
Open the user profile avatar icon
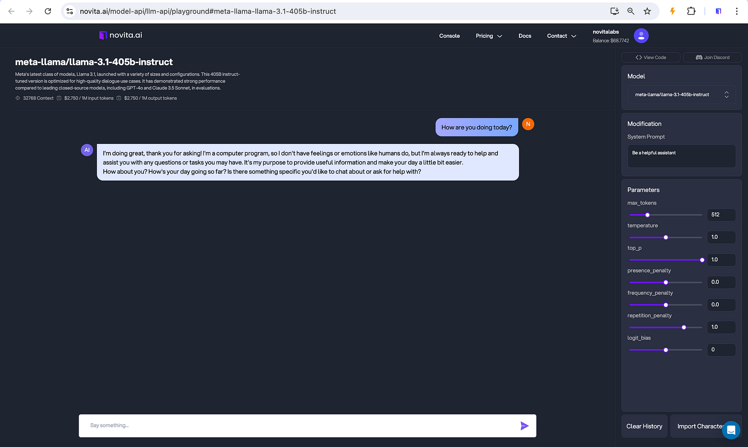coord(641,35)
